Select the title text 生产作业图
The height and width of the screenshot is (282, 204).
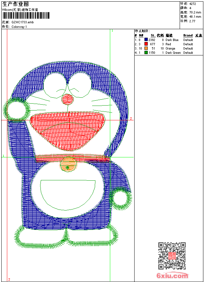click(x=15, y=4)
